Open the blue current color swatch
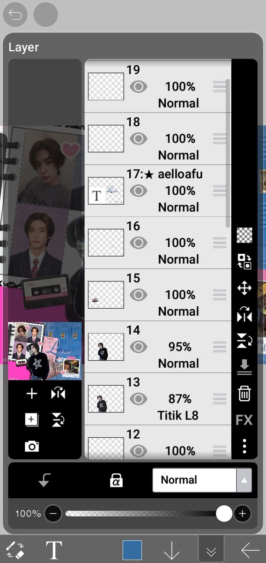This screenshot has width=266, height=563. click(132, 550)
